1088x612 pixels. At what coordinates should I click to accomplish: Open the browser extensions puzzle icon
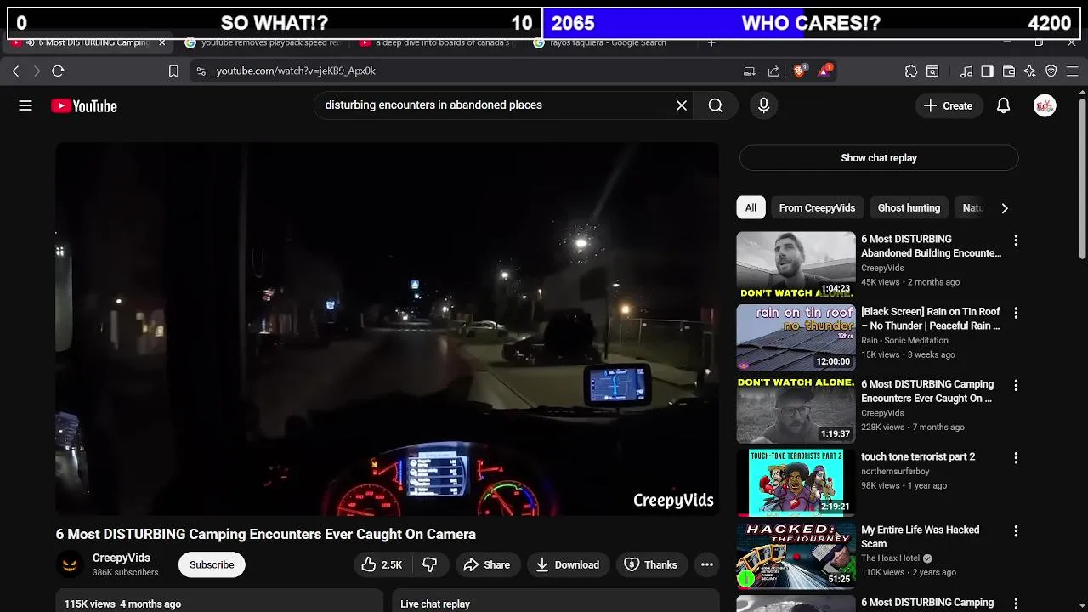click(911, 71)
